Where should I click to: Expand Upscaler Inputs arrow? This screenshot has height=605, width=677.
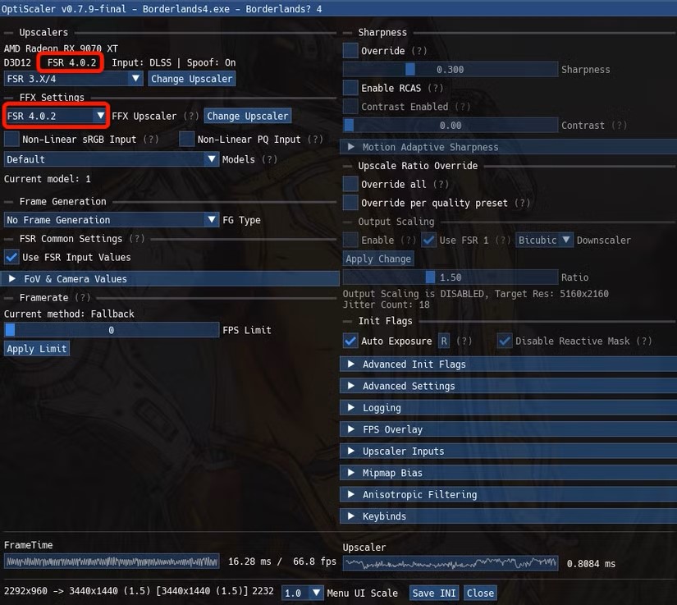(x=351, y=451)
